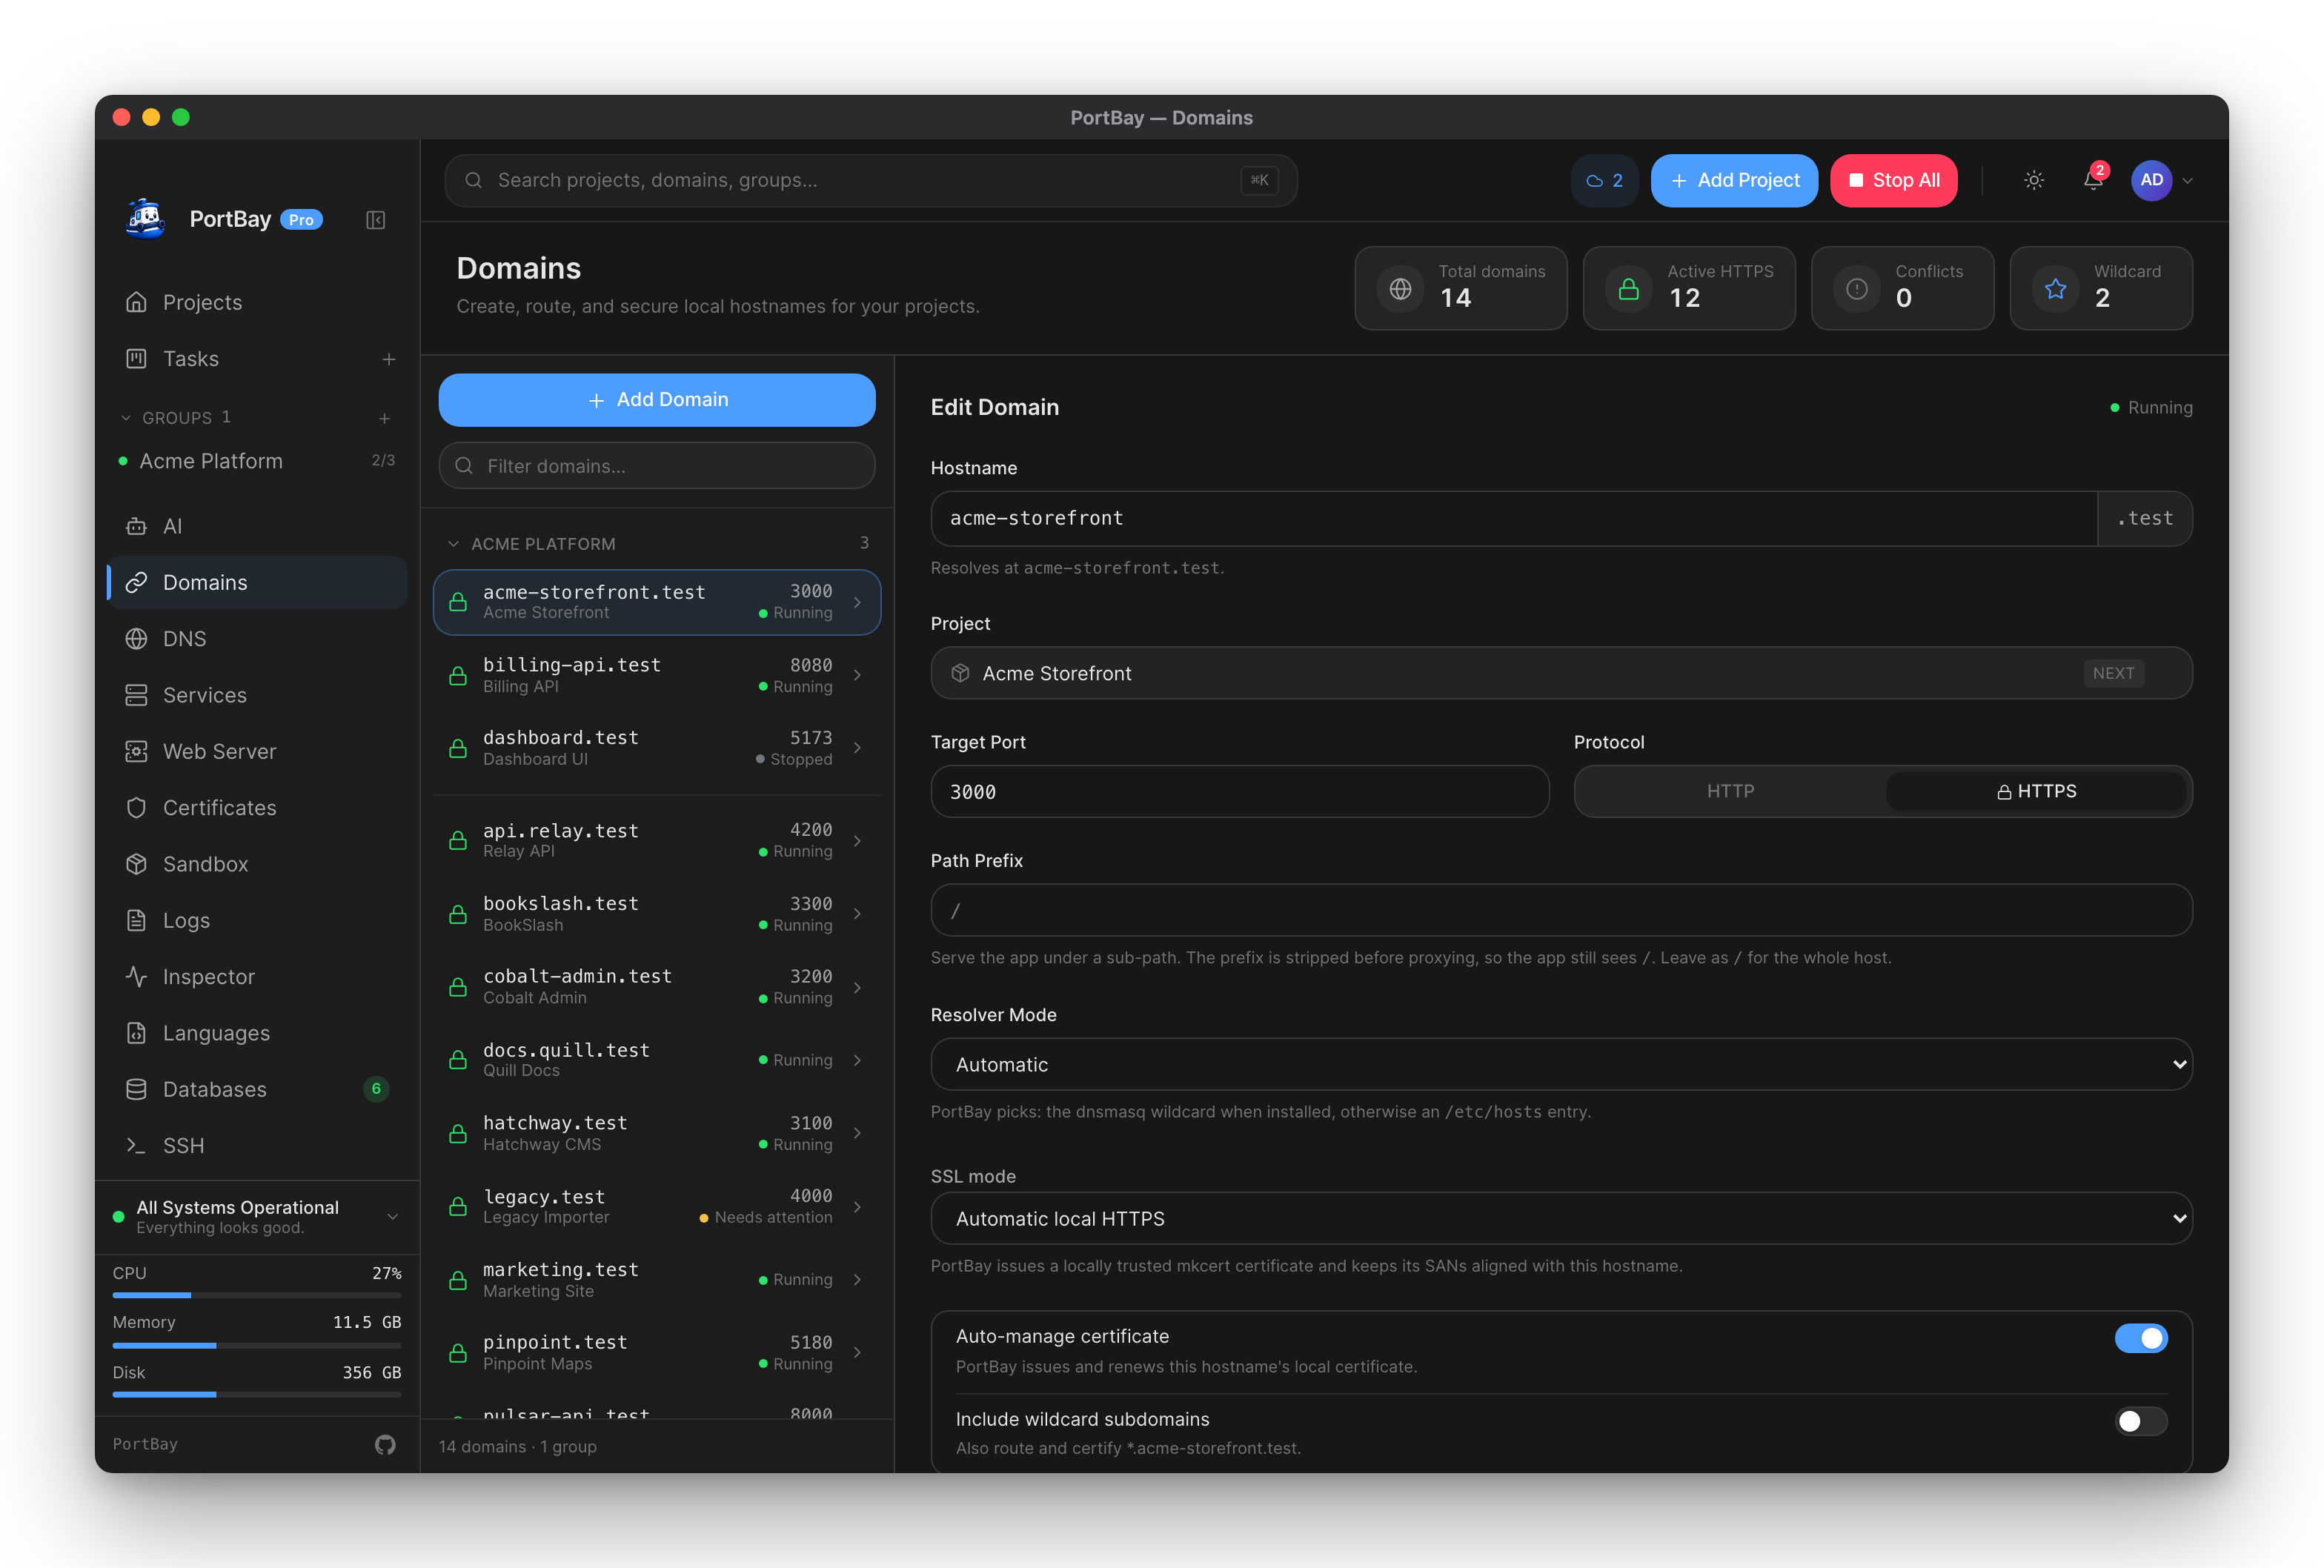Open the SSH section

pyautogui.click(x=257, y=1146)
